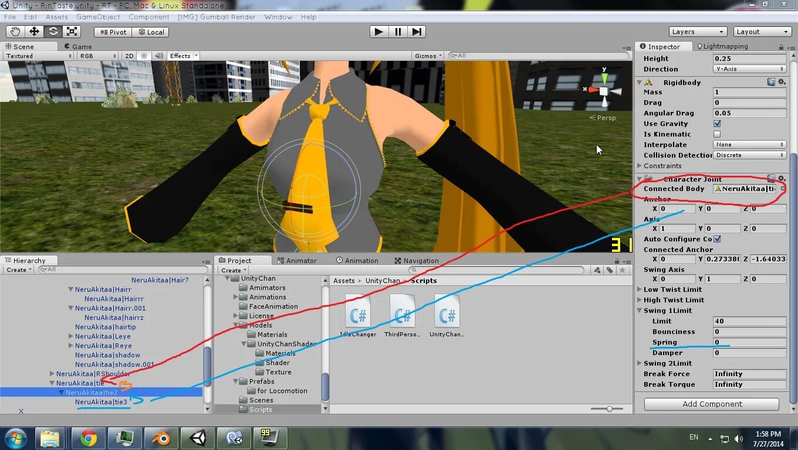
Task: Open Hierarchy panel options menu icon
Action: point(205,261)
